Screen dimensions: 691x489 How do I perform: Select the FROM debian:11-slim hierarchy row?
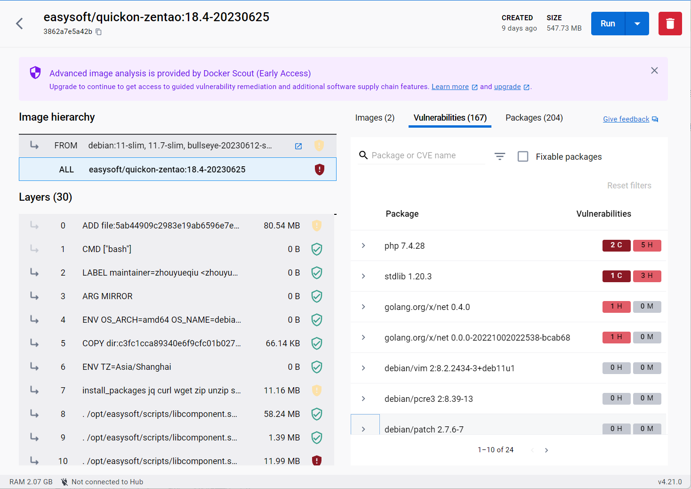(x=177, y=146)
